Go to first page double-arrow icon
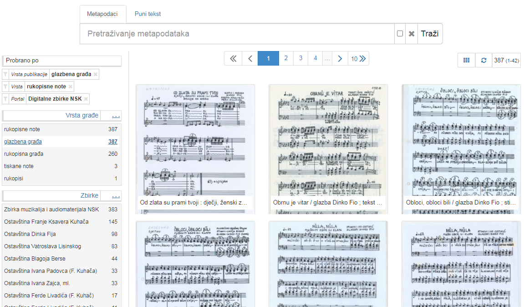 [x=233, y=58]
